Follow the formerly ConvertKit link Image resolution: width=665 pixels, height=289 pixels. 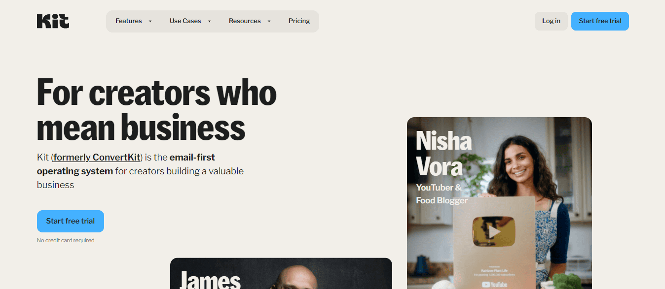tap(97, 158)
